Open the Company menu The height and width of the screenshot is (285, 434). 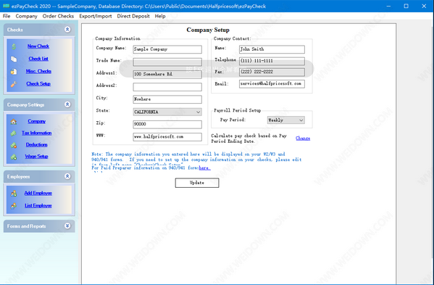[x=26, y=16]
